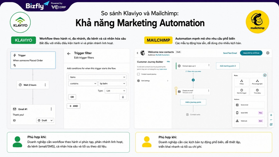279x157 pixels.
Task: Click the Contact exits node
Action: click(193, 115)
